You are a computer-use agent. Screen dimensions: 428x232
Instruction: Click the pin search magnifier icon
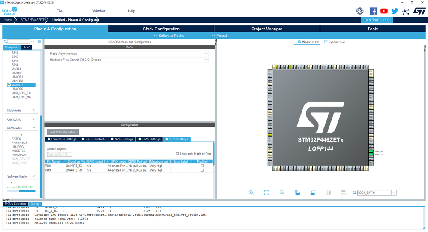tap(354, 193)
